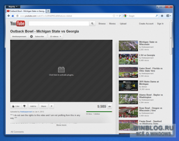
Task: Expand the 22 videos dropdown
Action: click(56, 37)
